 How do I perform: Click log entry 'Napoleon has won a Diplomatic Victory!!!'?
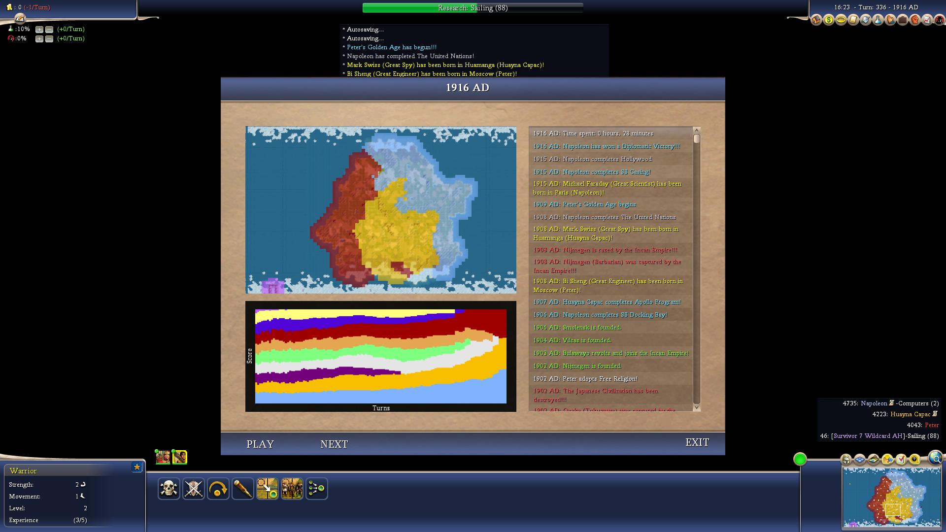tap(607, 146)
